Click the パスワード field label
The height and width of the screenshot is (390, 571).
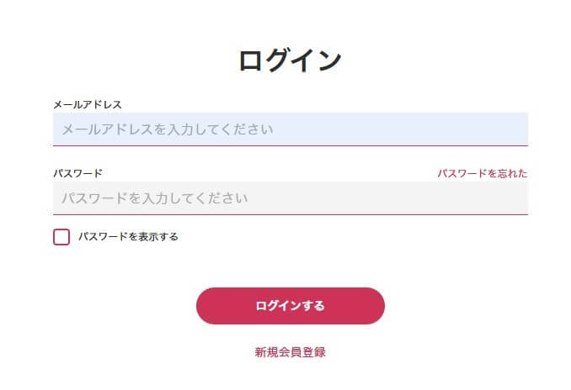(77, 173)
